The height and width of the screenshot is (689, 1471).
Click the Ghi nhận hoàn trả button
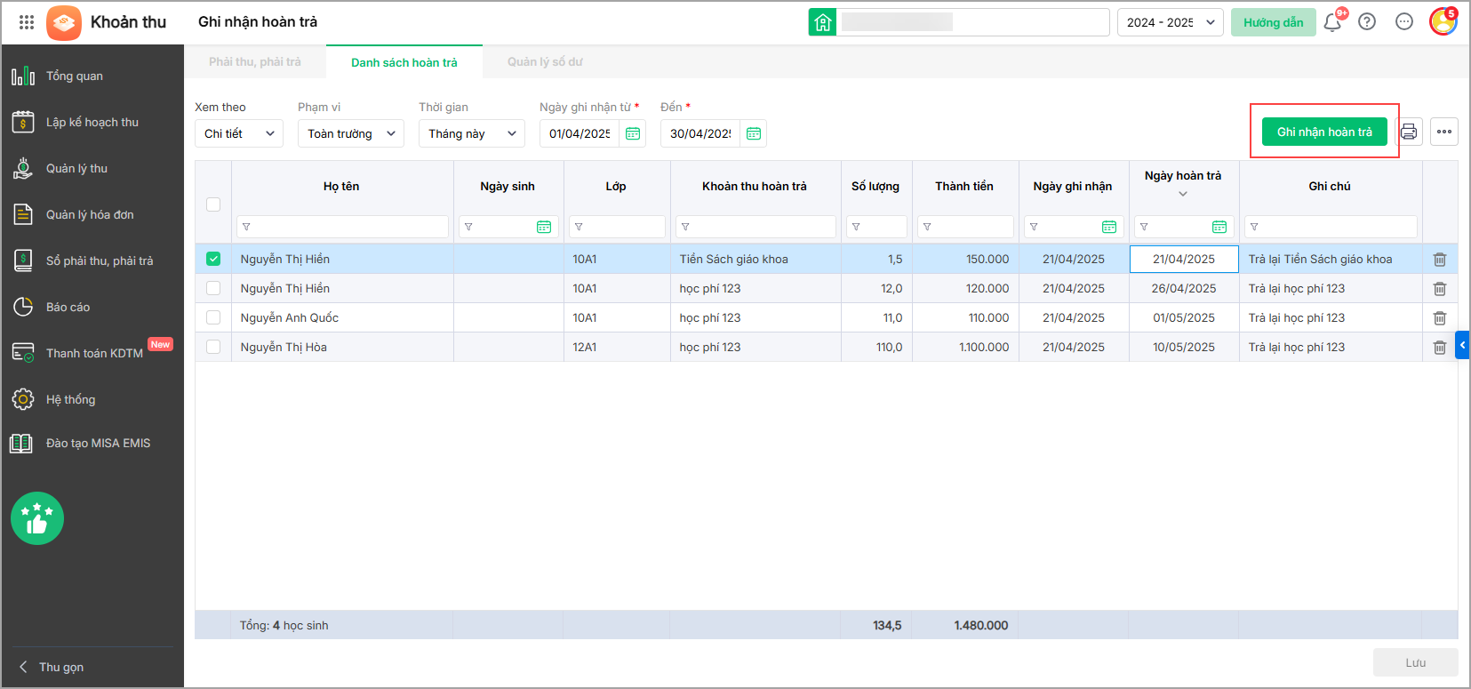pos(1324,132)
